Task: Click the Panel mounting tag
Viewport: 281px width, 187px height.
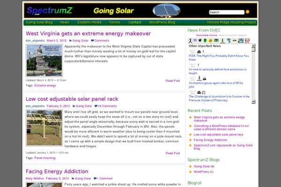Action: pos(45,158)
